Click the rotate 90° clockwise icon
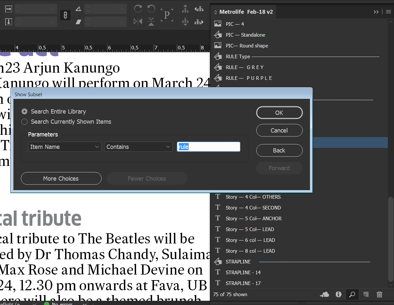394x305 pixels. click(x=138, y=9)
